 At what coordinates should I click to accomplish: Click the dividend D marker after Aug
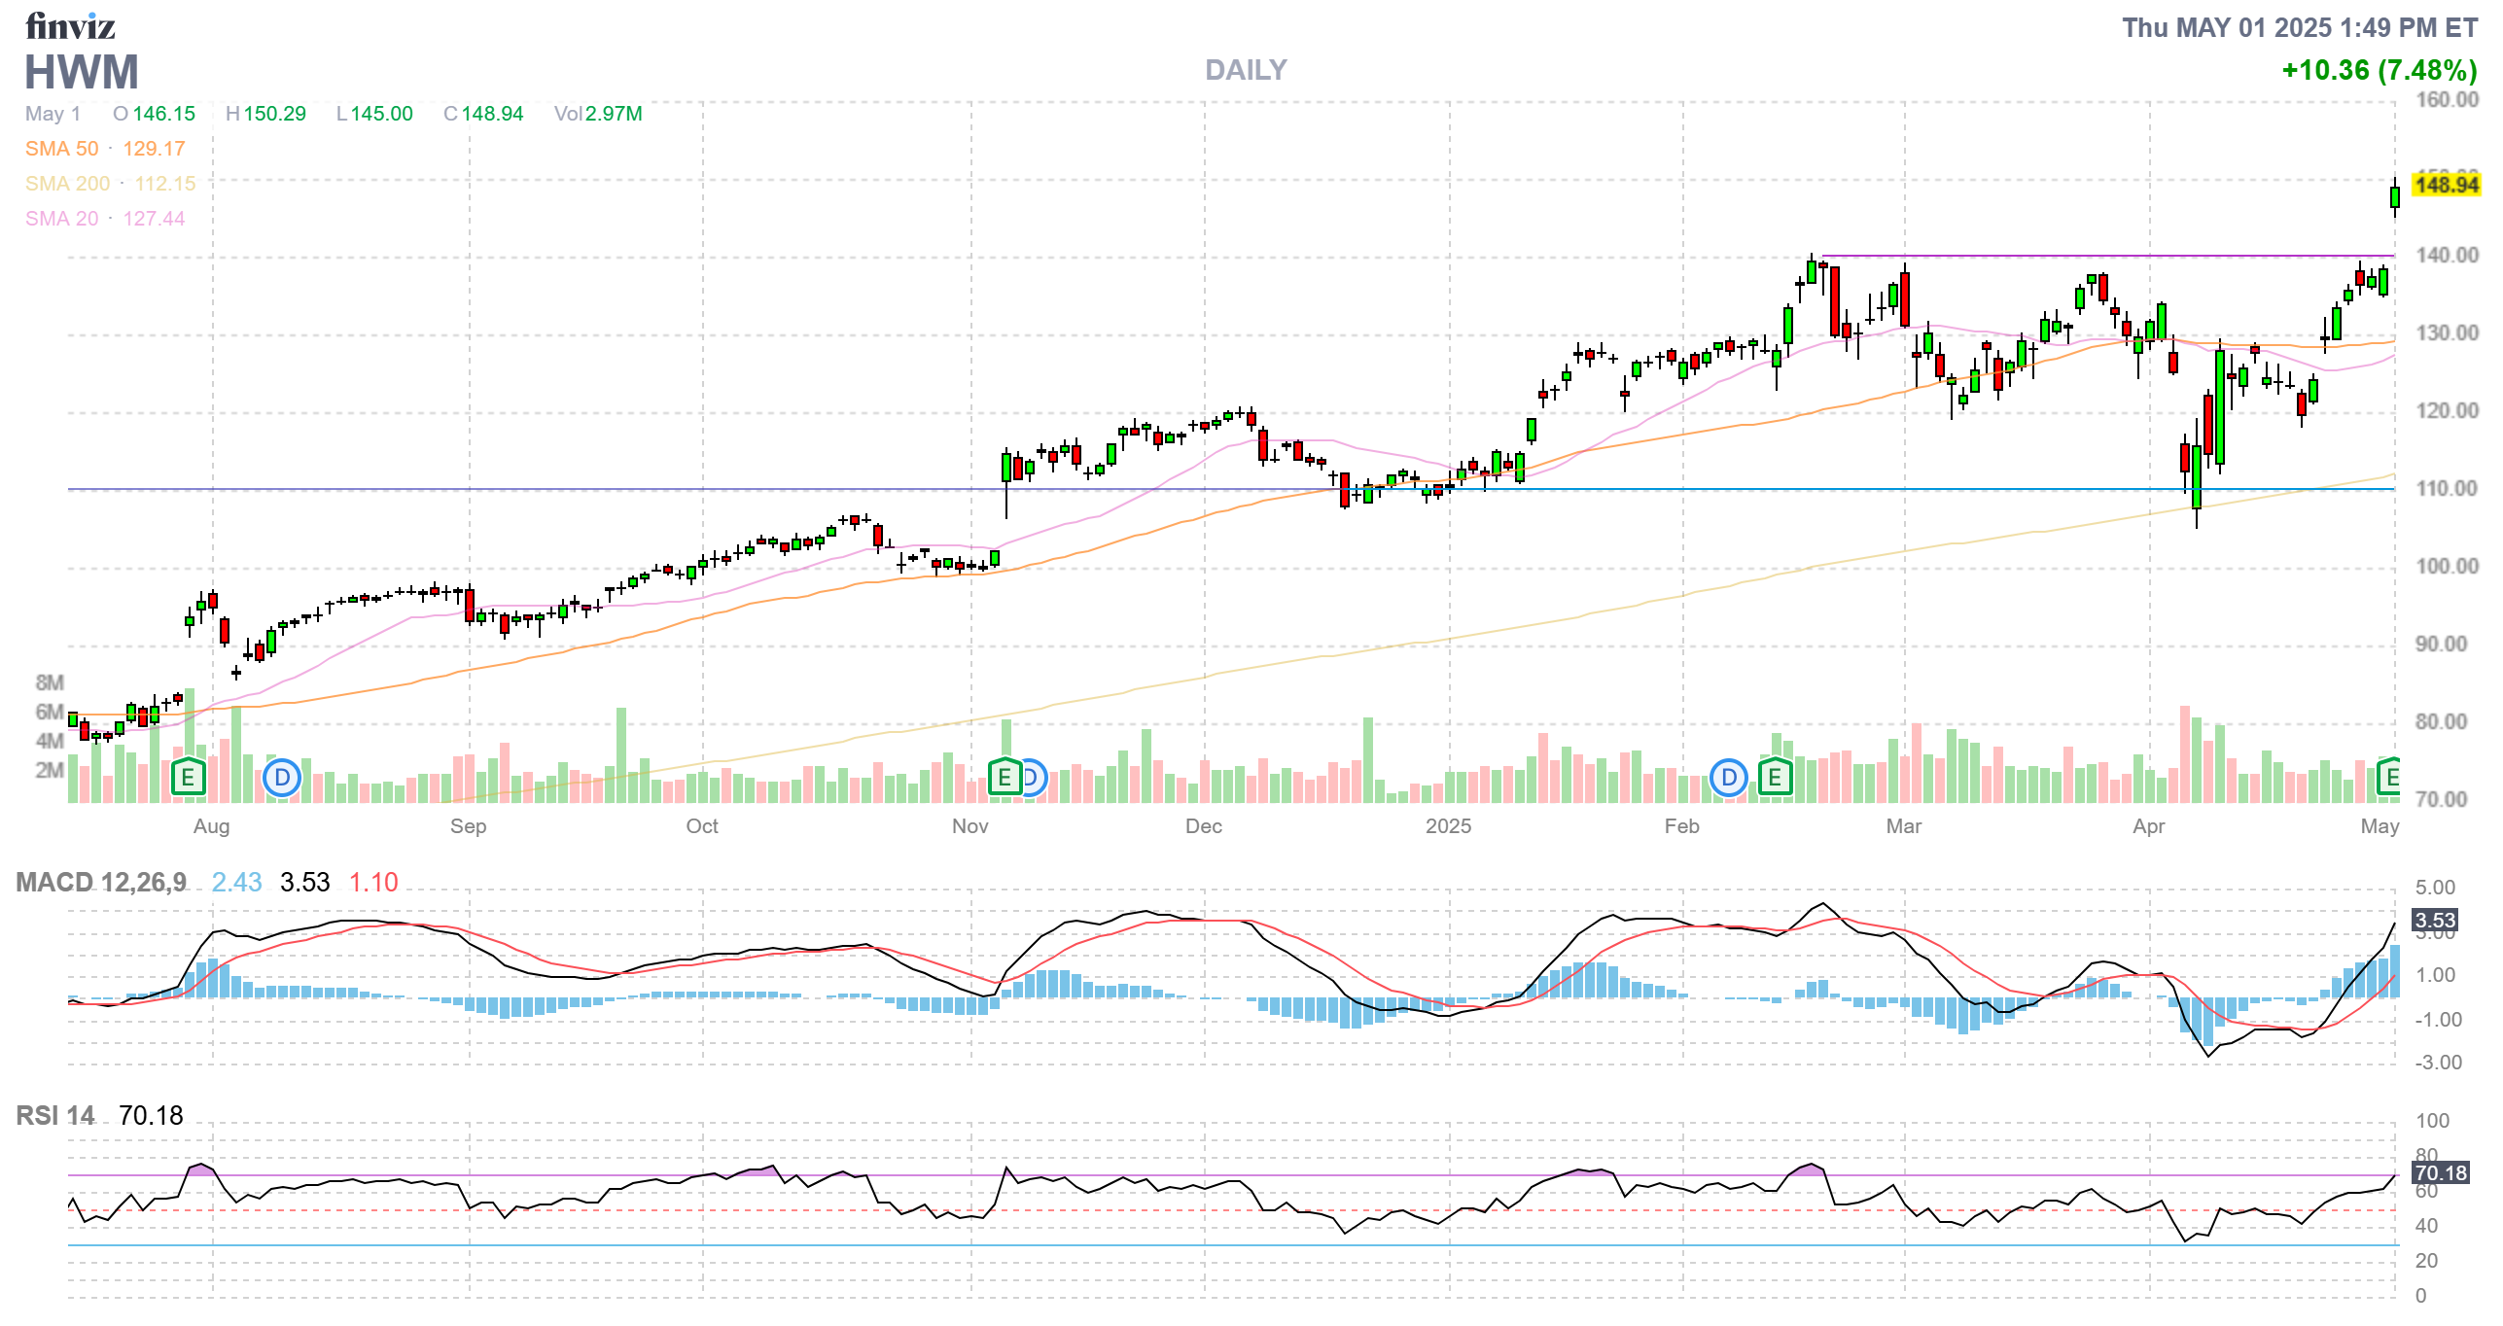[x=282, y=778]
